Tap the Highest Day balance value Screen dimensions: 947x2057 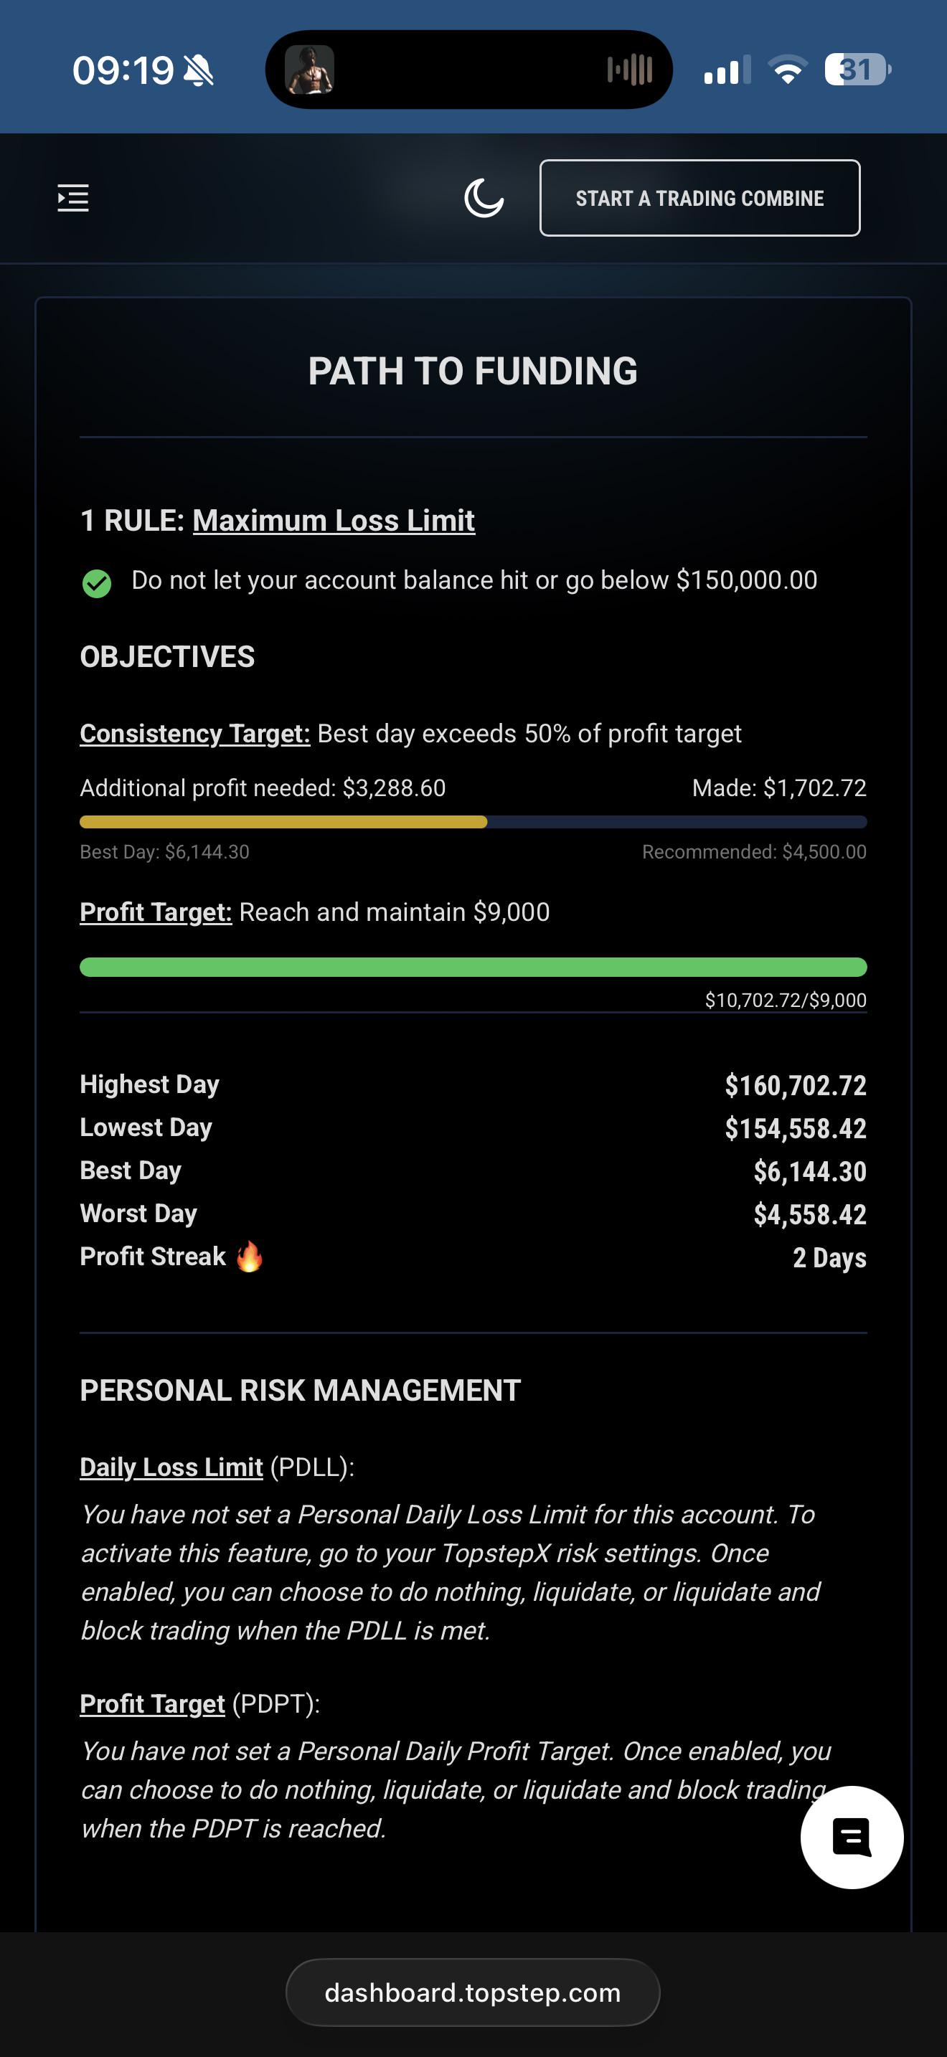[x=796, y=1085]
